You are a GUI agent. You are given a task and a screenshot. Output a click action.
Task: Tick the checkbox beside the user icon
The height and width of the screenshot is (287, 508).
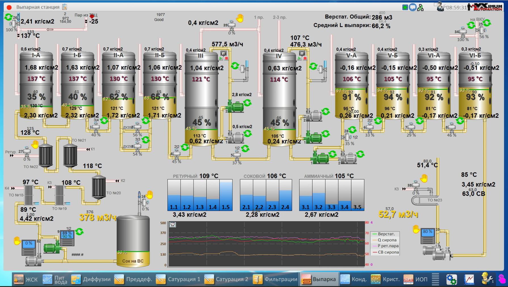pos(436,5)
